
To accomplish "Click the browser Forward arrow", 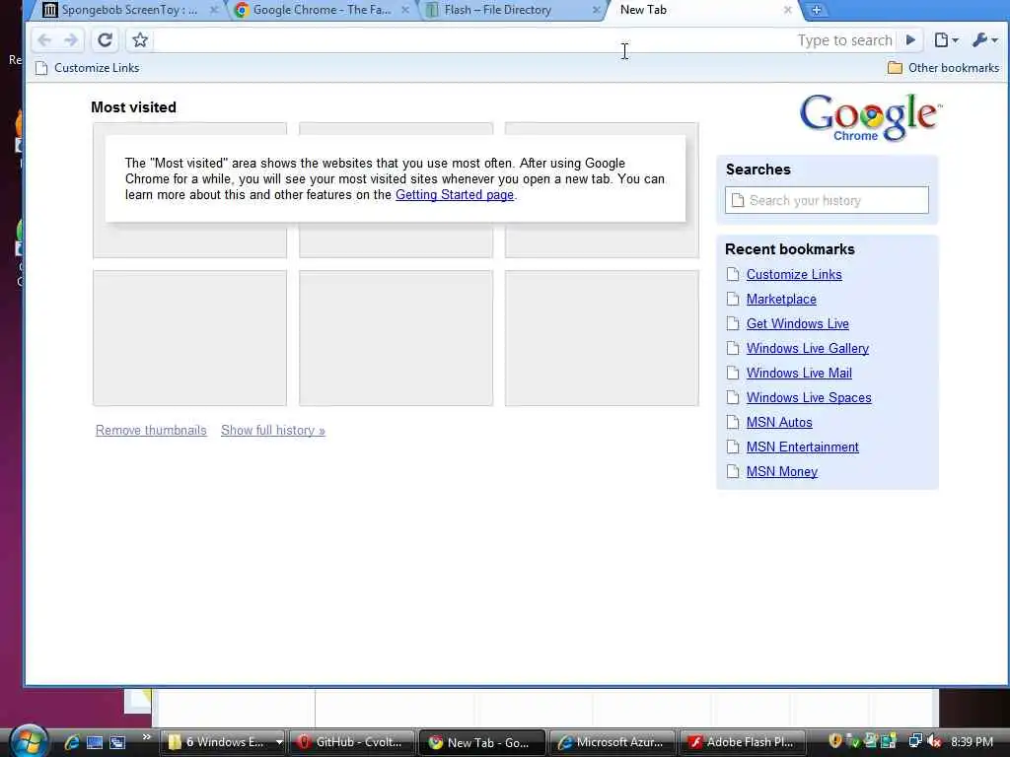I will pos(71,40).
